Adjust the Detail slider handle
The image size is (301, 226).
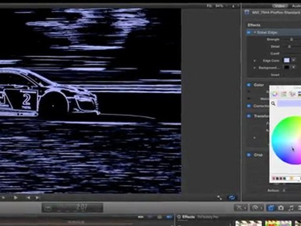click(x=289, y=46)
